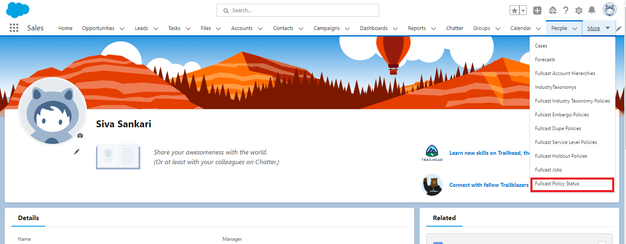Open Fullcast Industry Taxonomy Policies
Viewport: 626px width, 244px height.
[x=573, y=101]
